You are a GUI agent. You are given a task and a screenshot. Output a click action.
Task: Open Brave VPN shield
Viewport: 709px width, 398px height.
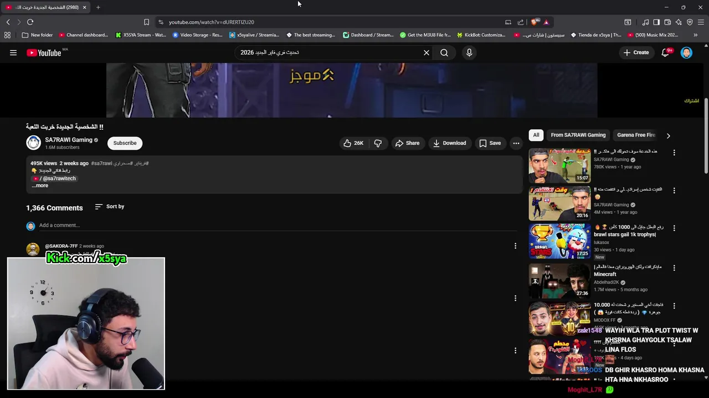point(690,22)
